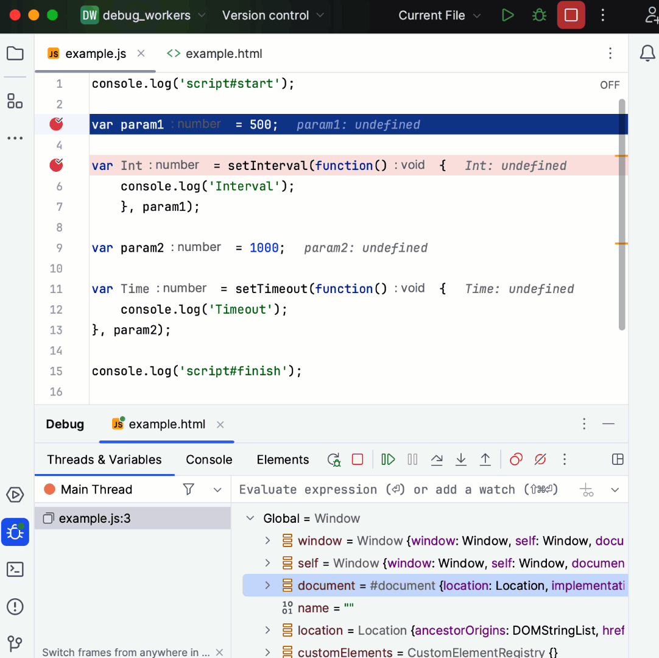Toggle the breakpoint on line 3

coord(55,124)
